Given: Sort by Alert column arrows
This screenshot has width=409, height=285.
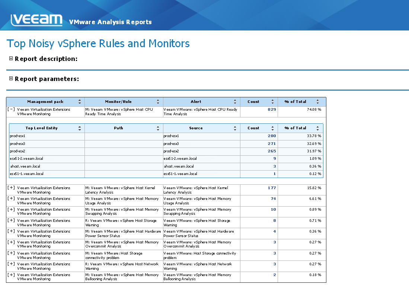Looking at the screenshot, I should pyautogui.click(x=235, y=101).
